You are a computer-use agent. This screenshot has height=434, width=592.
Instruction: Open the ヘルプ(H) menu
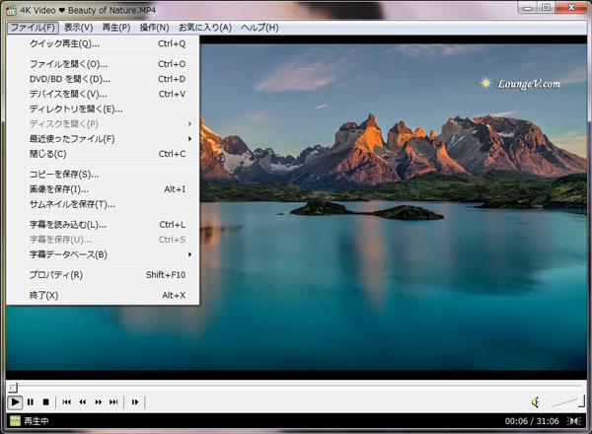pos(259,28)
